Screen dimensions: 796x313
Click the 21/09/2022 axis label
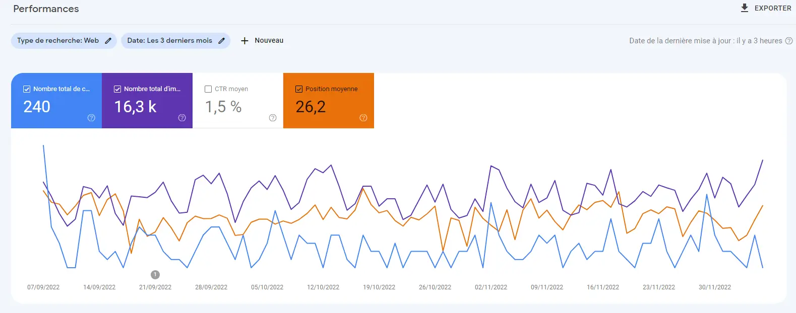pos(155,287)
